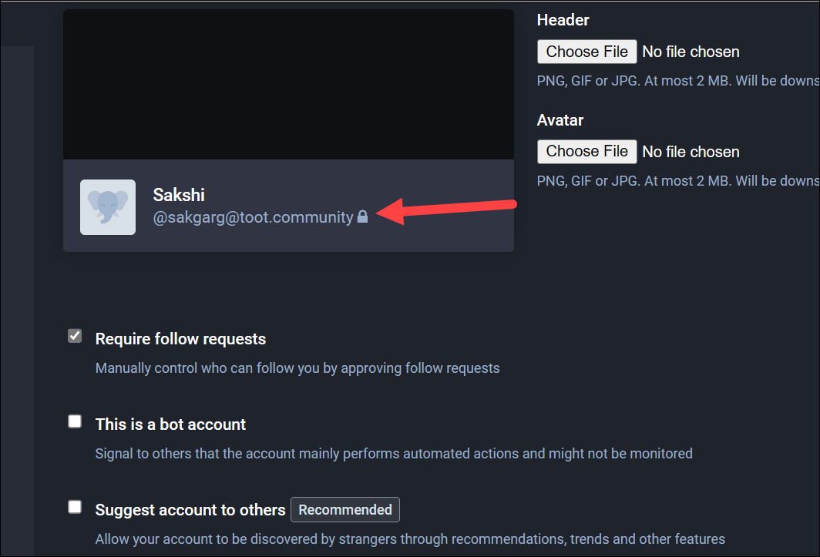Click the Sakshi display name
The height and width of the screenshot is (557, 820).
[179, 195]
